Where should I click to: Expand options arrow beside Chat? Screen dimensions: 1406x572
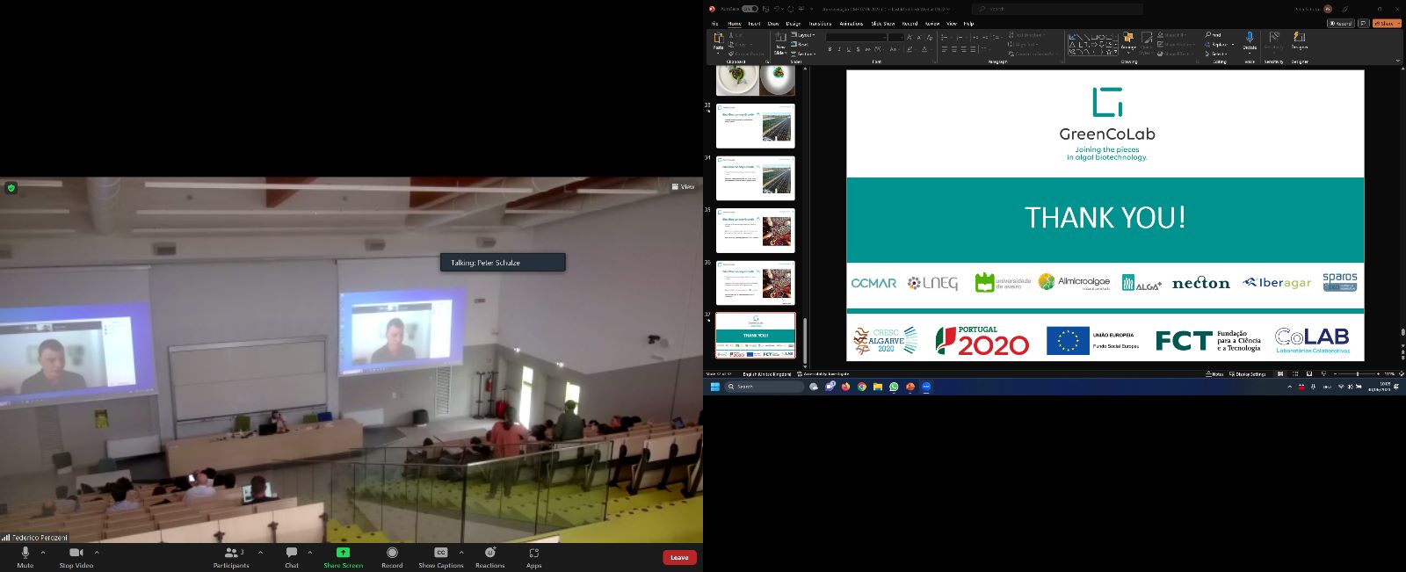310,553
